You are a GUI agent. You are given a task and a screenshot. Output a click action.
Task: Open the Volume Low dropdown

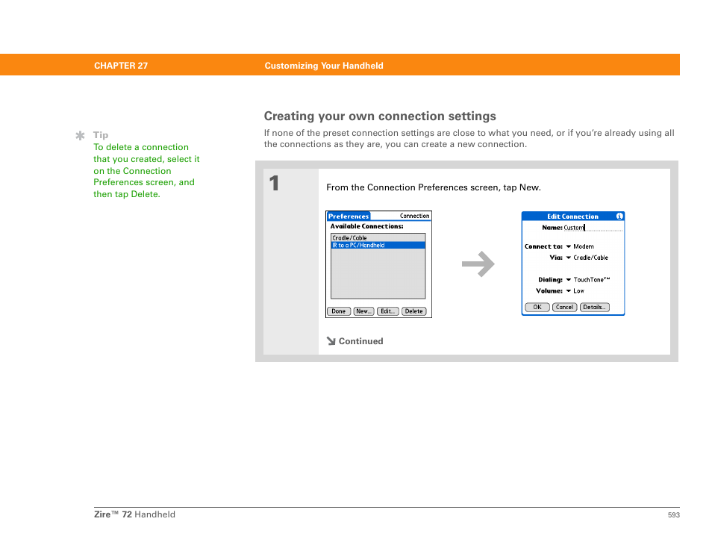575,290
